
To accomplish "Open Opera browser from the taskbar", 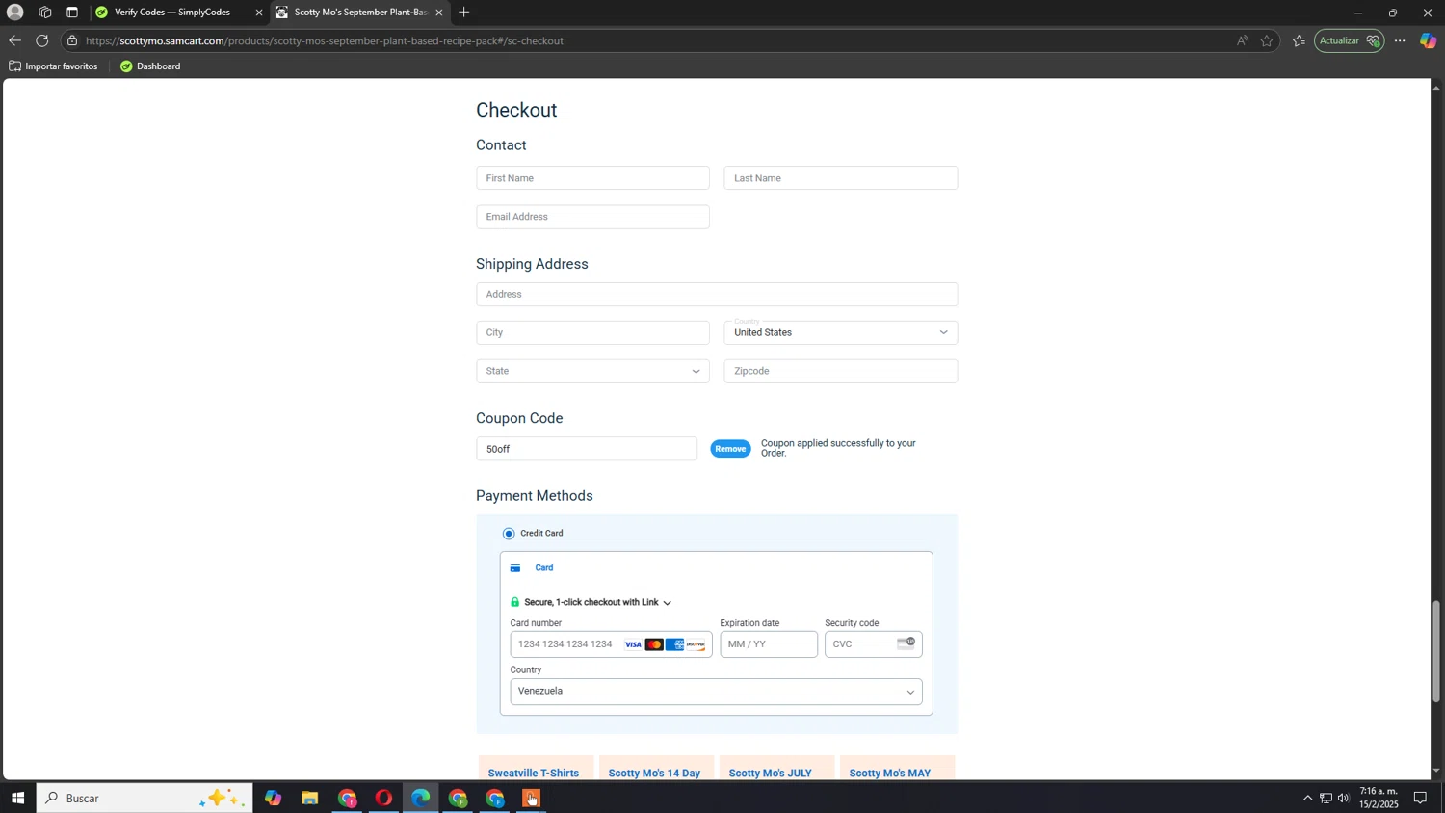I will point(383,798).
